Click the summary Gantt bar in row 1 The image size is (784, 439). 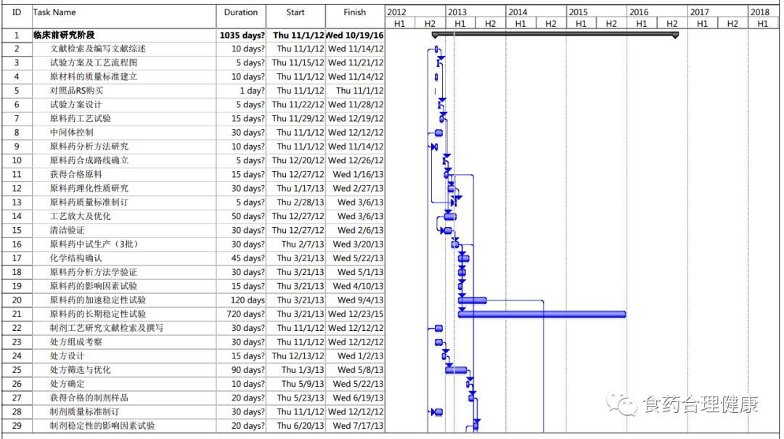click(x=555, y=34)
